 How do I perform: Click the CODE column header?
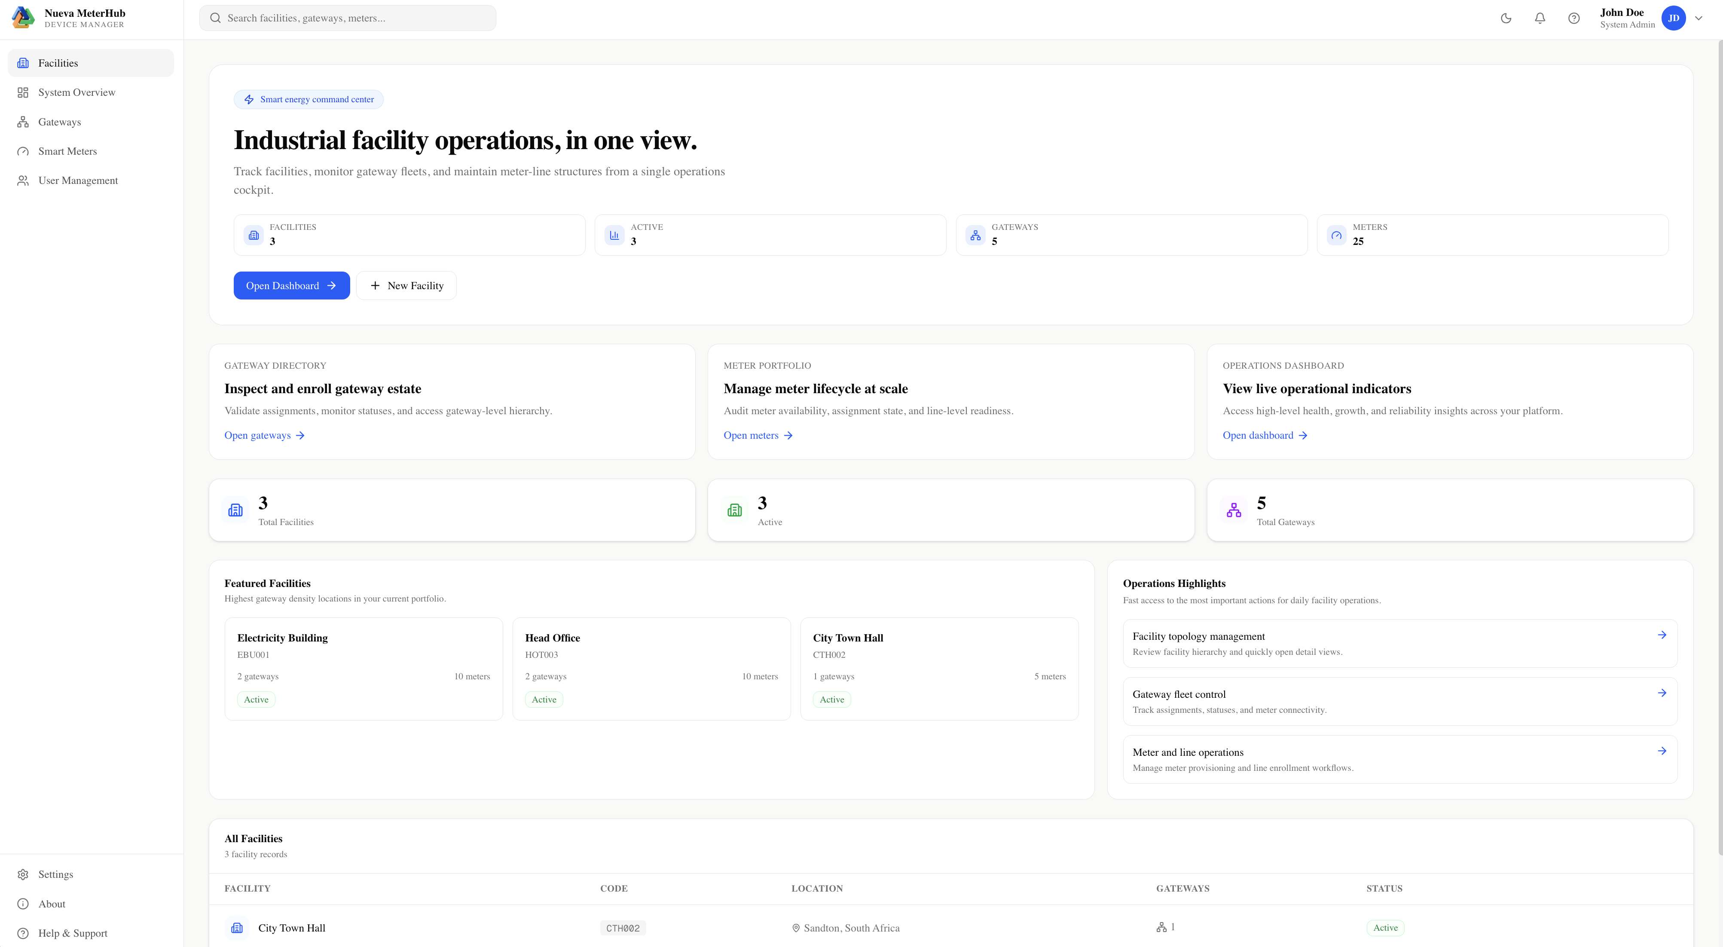[614, 889]
